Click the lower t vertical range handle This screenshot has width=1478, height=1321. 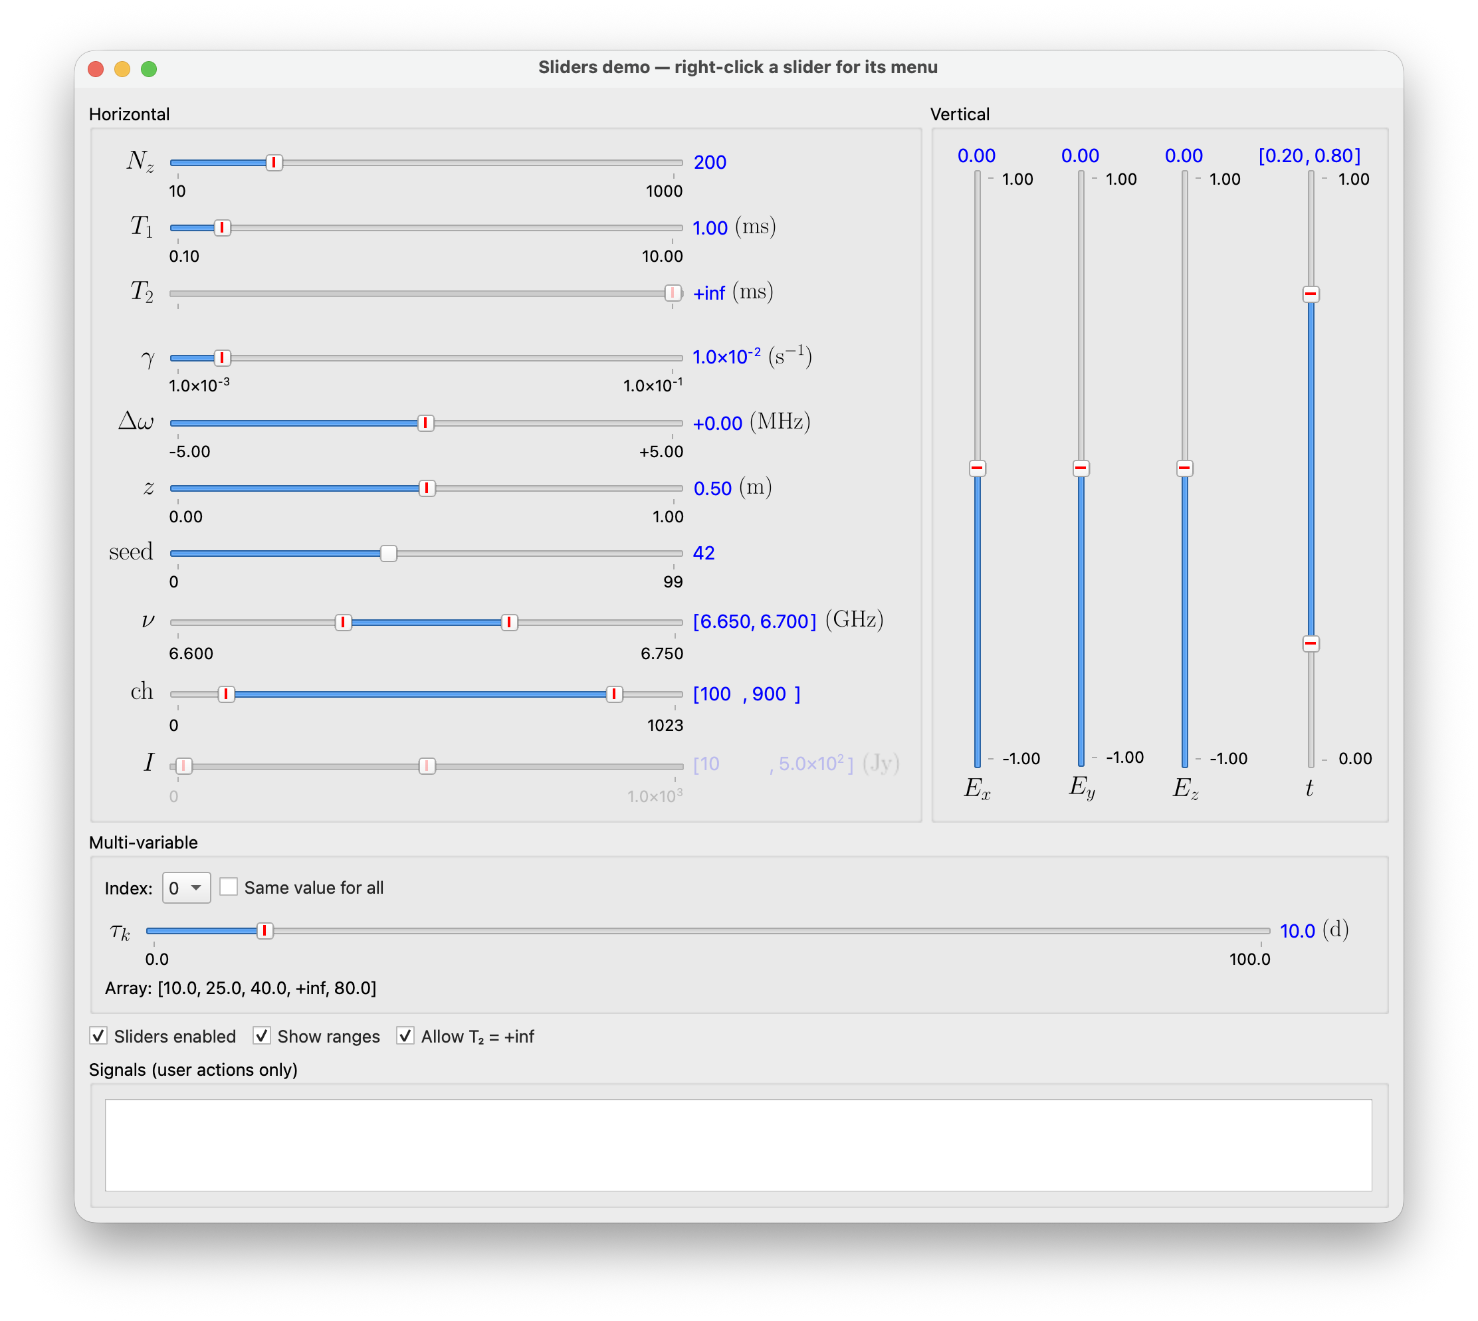point(1311,644)
